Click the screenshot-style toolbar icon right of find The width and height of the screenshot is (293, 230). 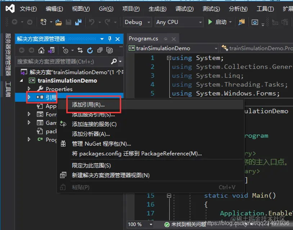click(x=255, y=22)
